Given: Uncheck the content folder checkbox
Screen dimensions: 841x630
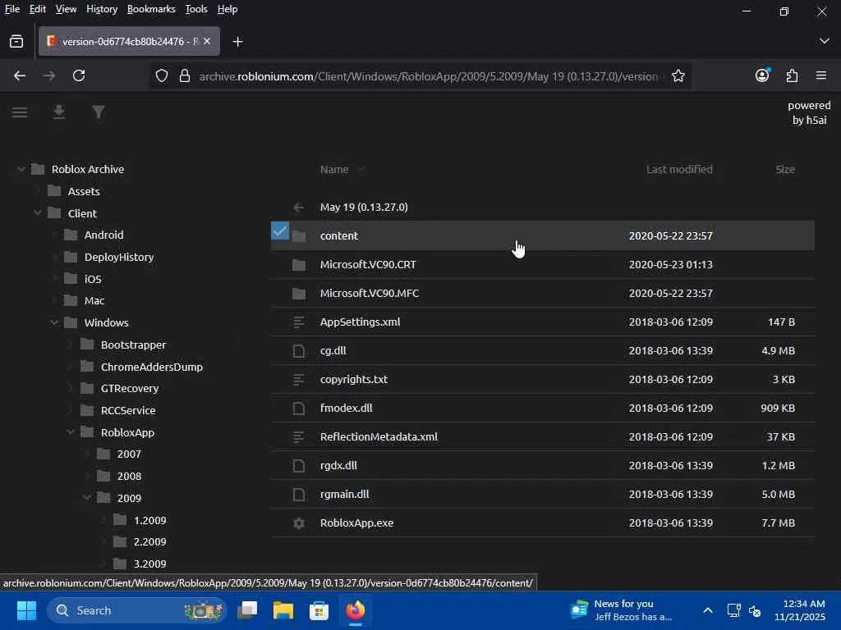Looking at the screenshot, I should point(280,231).
